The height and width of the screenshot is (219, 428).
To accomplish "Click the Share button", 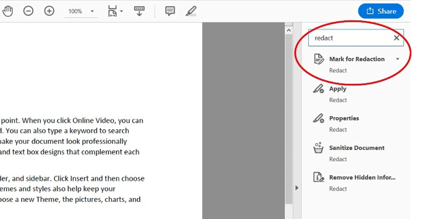I will 381,11.
